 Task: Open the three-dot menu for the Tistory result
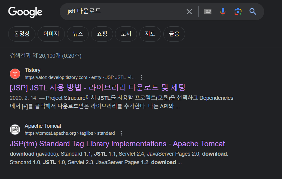click(x=141, y=77)
